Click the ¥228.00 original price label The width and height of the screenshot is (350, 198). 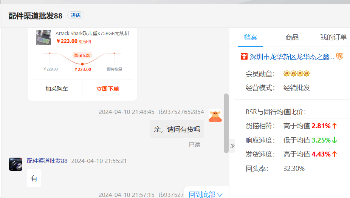pos(51,69)
